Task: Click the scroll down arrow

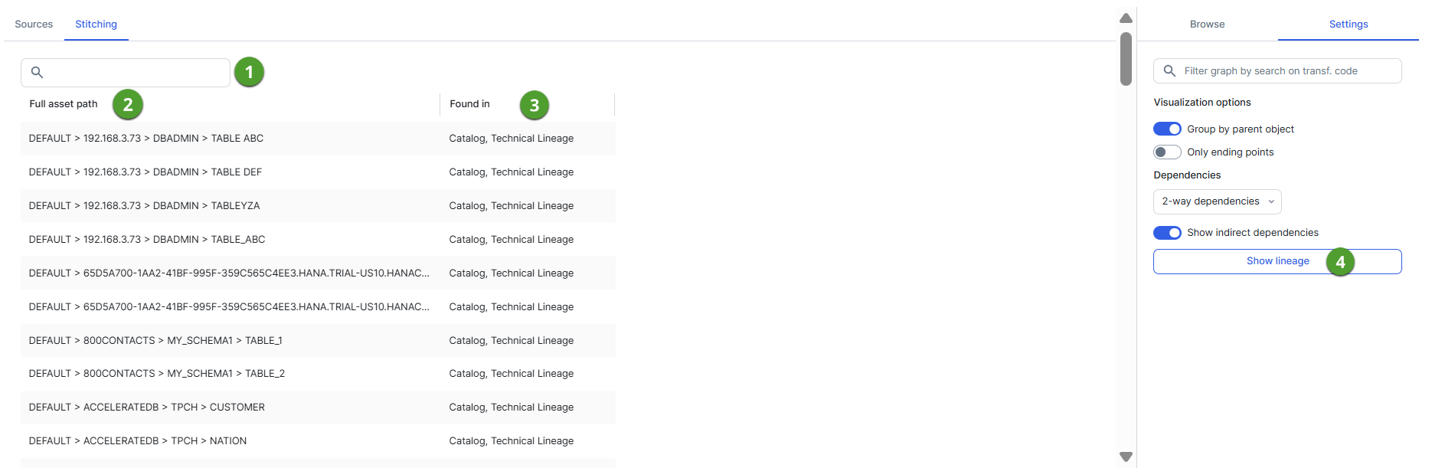Action: click(1126, 457)
